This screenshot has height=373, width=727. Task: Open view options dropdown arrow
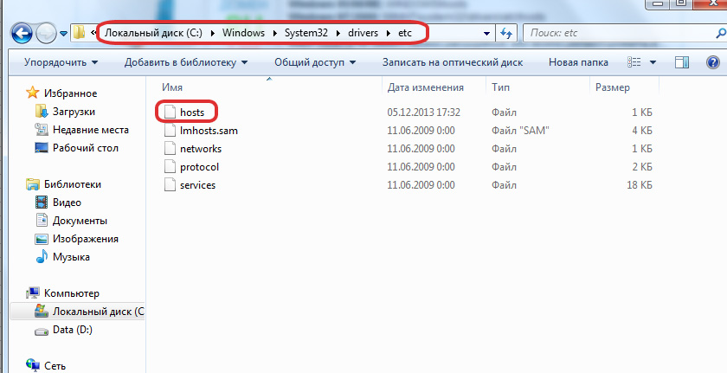[x=653, y=62]
